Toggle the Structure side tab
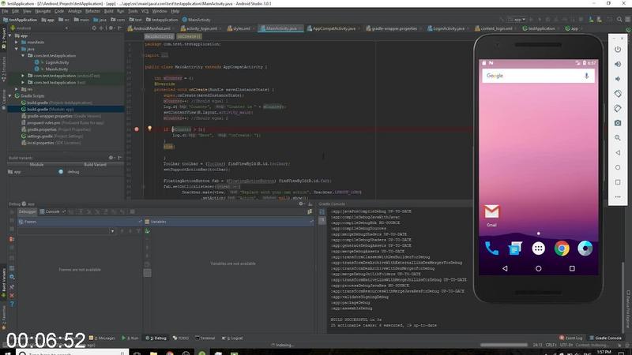632x355 pixels. pos(3,69)
